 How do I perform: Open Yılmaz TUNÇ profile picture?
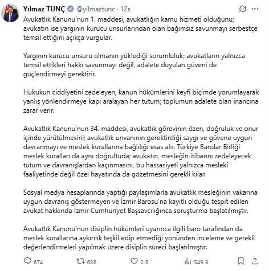(10, 13)
